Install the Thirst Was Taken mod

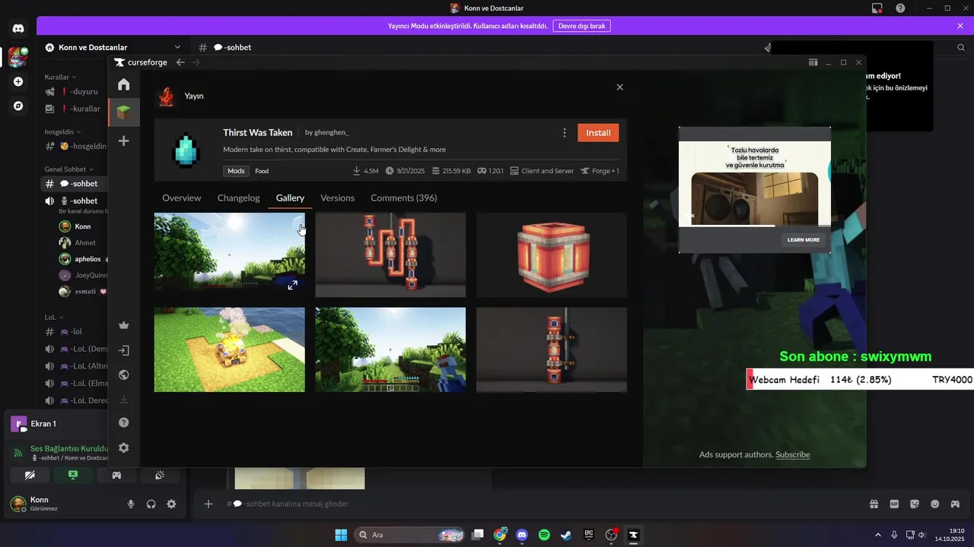pos(598,133)
